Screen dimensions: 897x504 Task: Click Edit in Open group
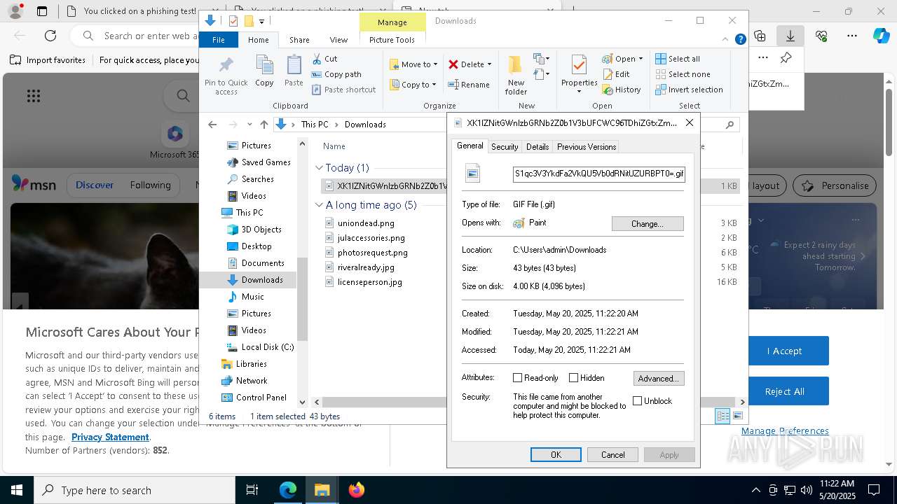[616, 74]
